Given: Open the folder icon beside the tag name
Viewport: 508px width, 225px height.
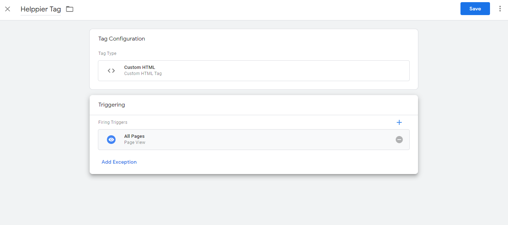Looking at the screenshot, I should point(69,9).
